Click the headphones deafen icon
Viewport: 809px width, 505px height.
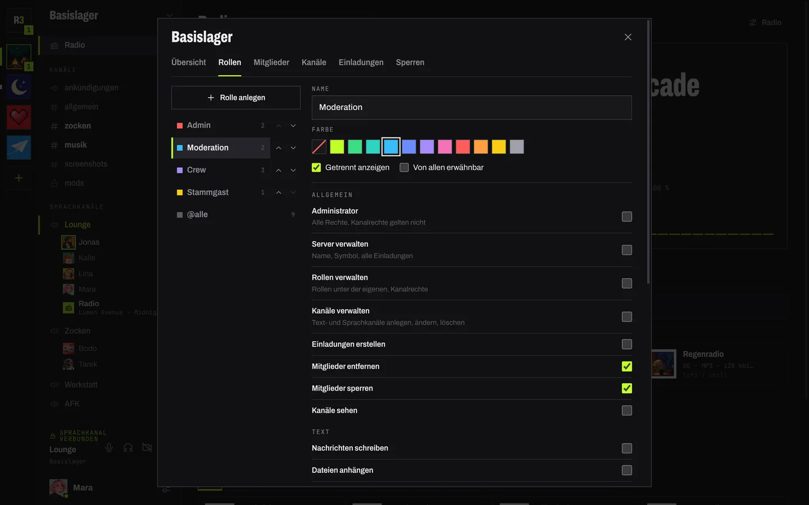[128, 447]
